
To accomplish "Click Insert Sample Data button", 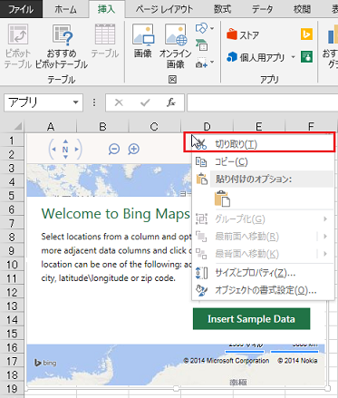I will 251,319.
